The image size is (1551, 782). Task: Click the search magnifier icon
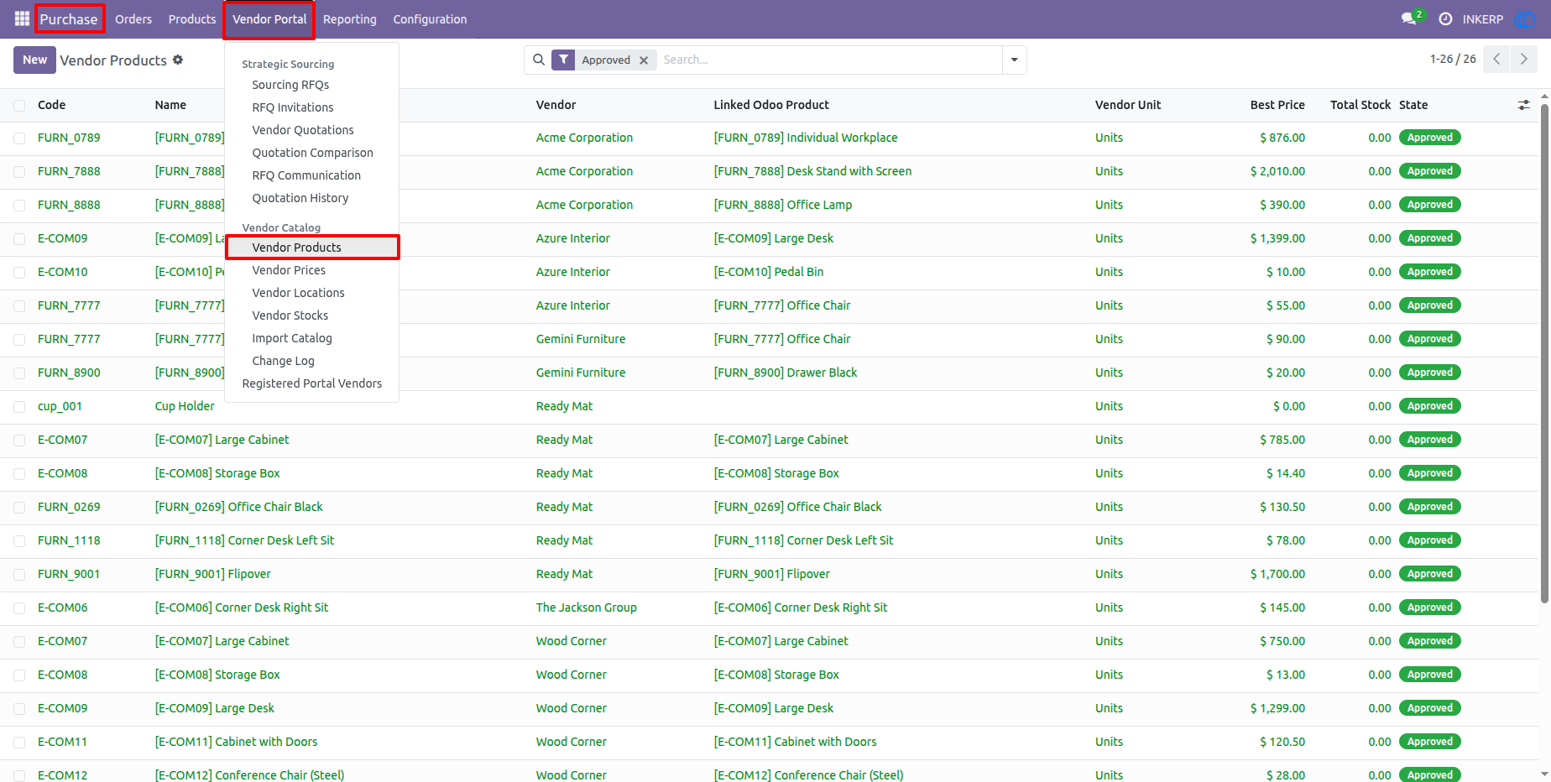coord(539,60)
